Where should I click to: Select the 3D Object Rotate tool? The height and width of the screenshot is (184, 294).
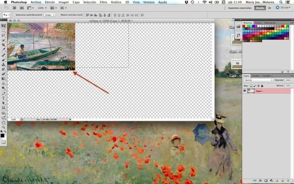pyautogui.click(x=3, y=113)
